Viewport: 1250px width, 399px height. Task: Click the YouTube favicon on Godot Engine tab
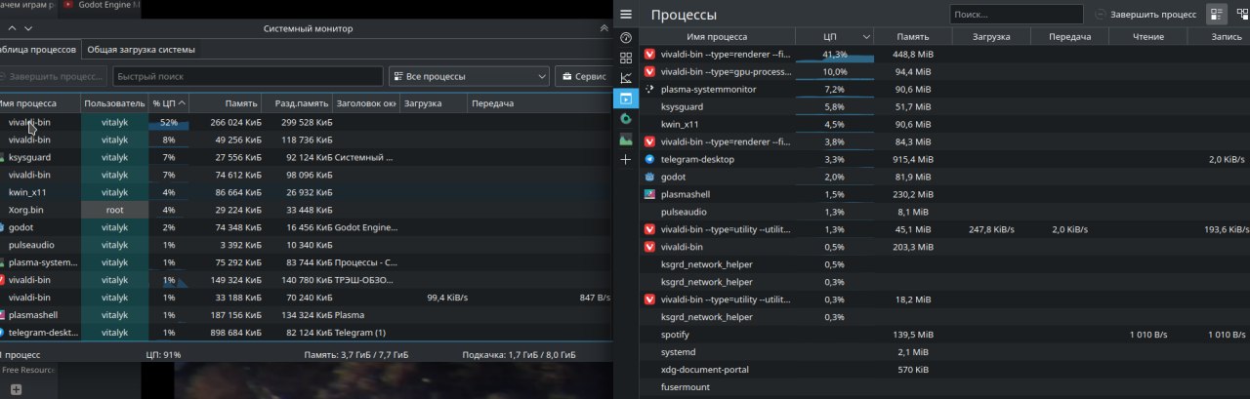(67, 5)
